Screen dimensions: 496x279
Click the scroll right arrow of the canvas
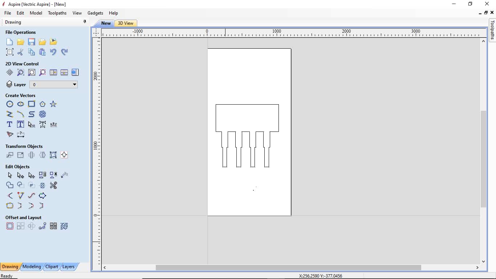pos(477,267)
